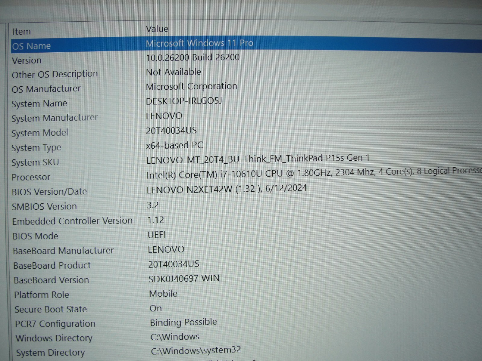The height and width of the screenshot is (361, 482).
Task: Click 20T40034US value for BaseBoard Product
Action: pyautogui.click(x=174, y=264)
